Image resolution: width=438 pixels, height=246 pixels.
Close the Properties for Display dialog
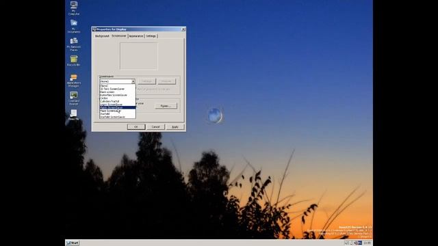(183, 29)
